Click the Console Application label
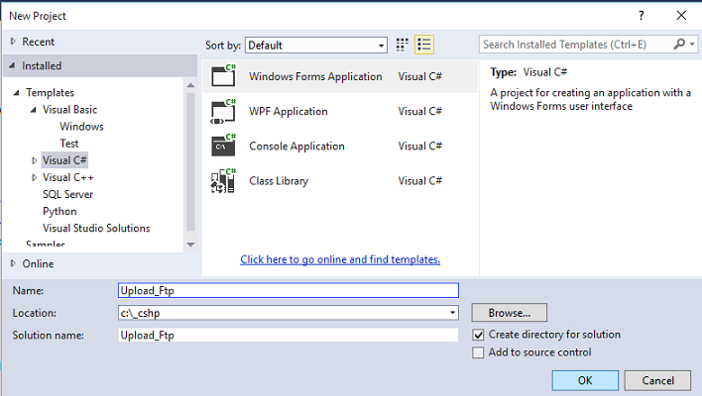This screenshot has height=396, width=702. tap(296, 147)
